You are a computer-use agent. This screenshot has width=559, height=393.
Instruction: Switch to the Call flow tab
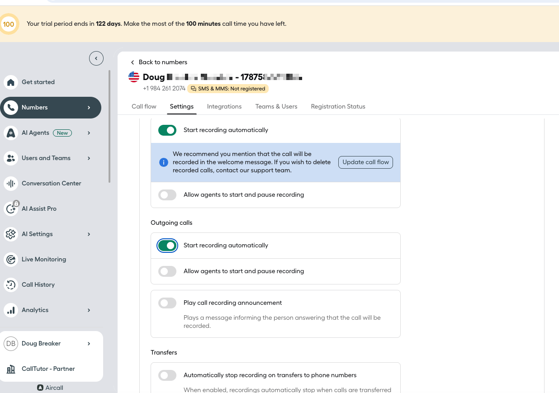144,107
